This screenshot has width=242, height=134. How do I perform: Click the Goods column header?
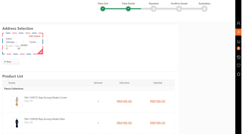click(x=12, y=83)
